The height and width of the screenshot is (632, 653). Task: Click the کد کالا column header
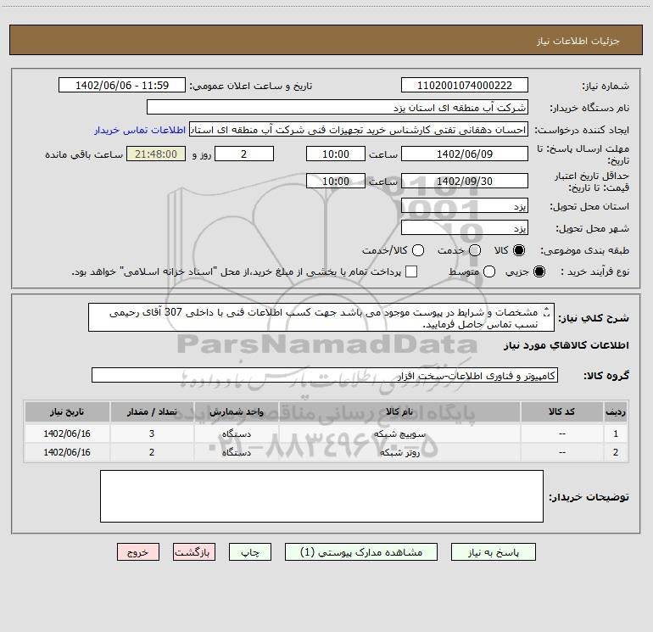click(561, 411)
